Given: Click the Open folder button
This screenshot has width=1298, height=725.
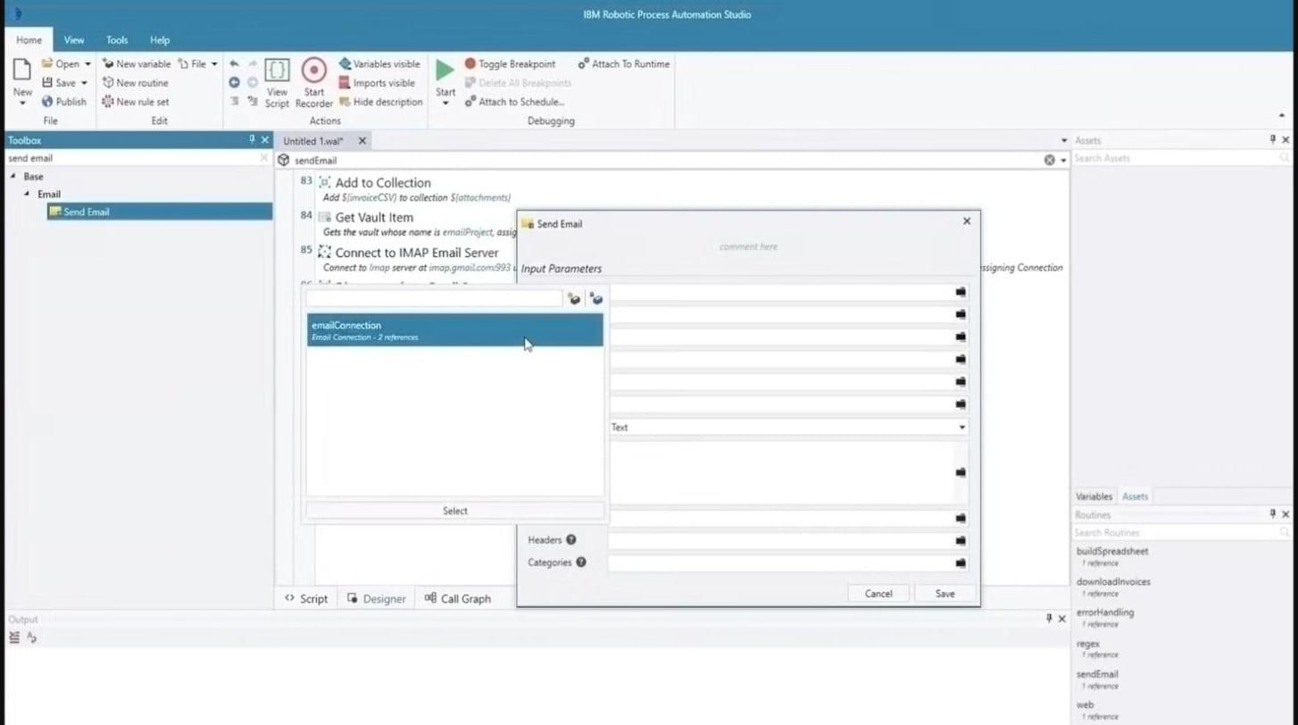Looking at the screenshot, I should 61,63.
